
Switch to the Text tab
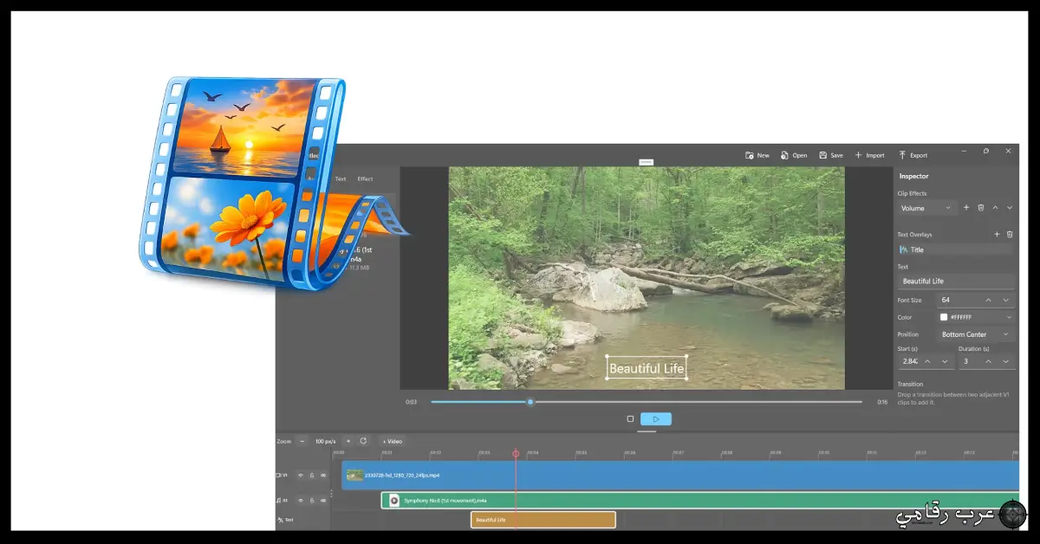tap(341, 178)
